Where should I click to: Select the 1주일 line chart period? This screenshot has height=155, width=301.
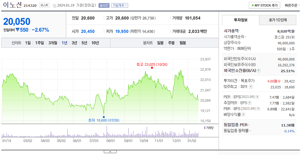[40, 43]
